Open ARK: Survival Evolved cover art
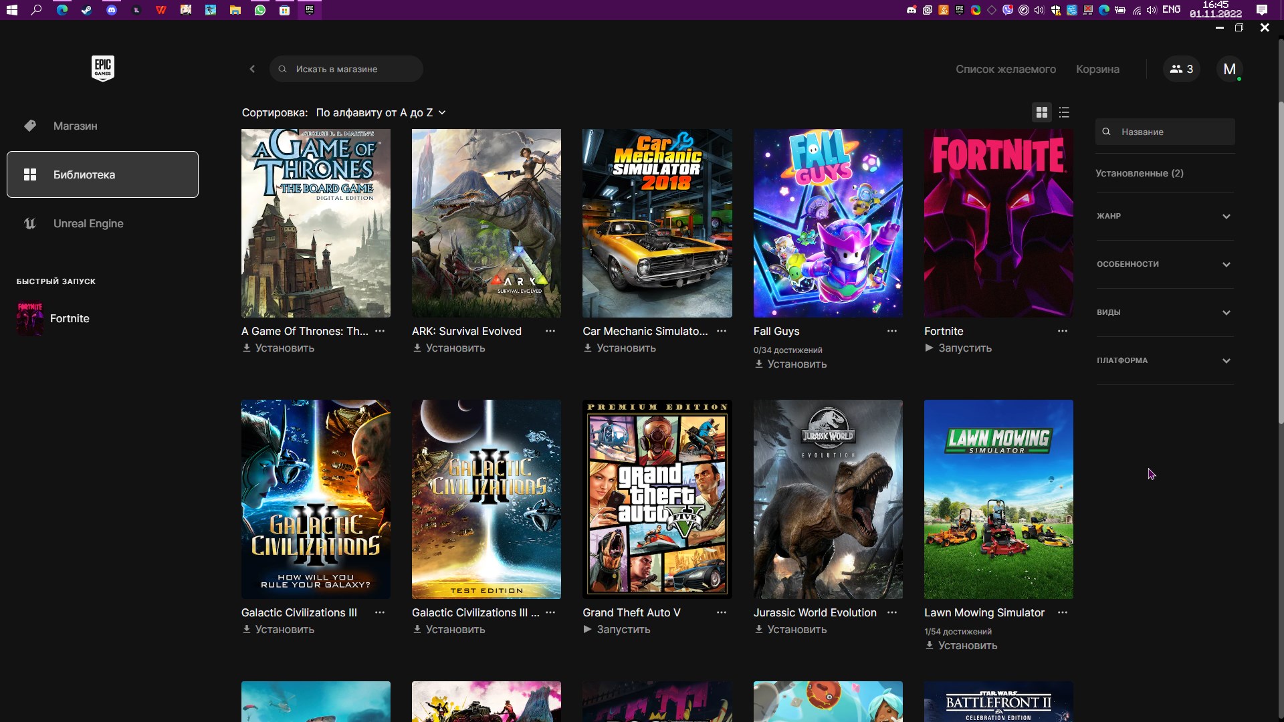 pyautogui.click(x=486, y=223)
